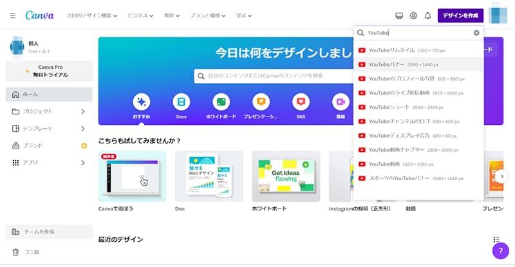Image resolution: width=515 pixels, height=267 pixels.
Task: Switch recent designs to list view icon
Action: pyautogui.click(x=496, y=239)
